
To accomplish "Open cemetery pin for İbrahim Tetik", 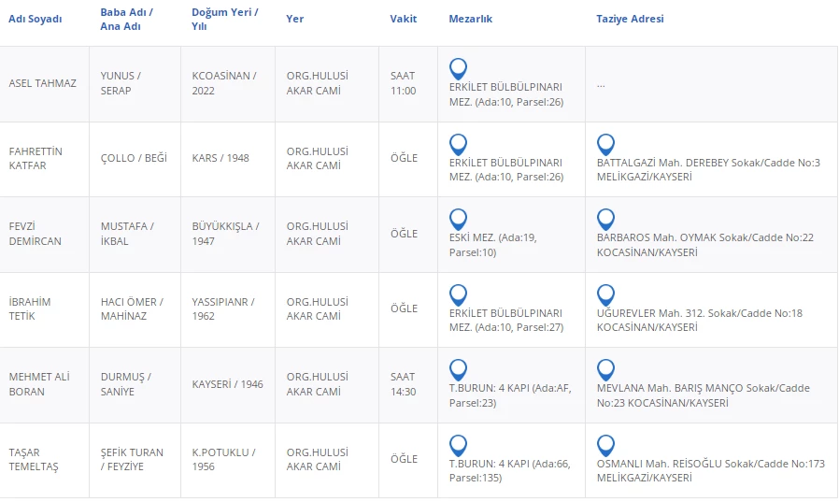I will click(458, 294).
